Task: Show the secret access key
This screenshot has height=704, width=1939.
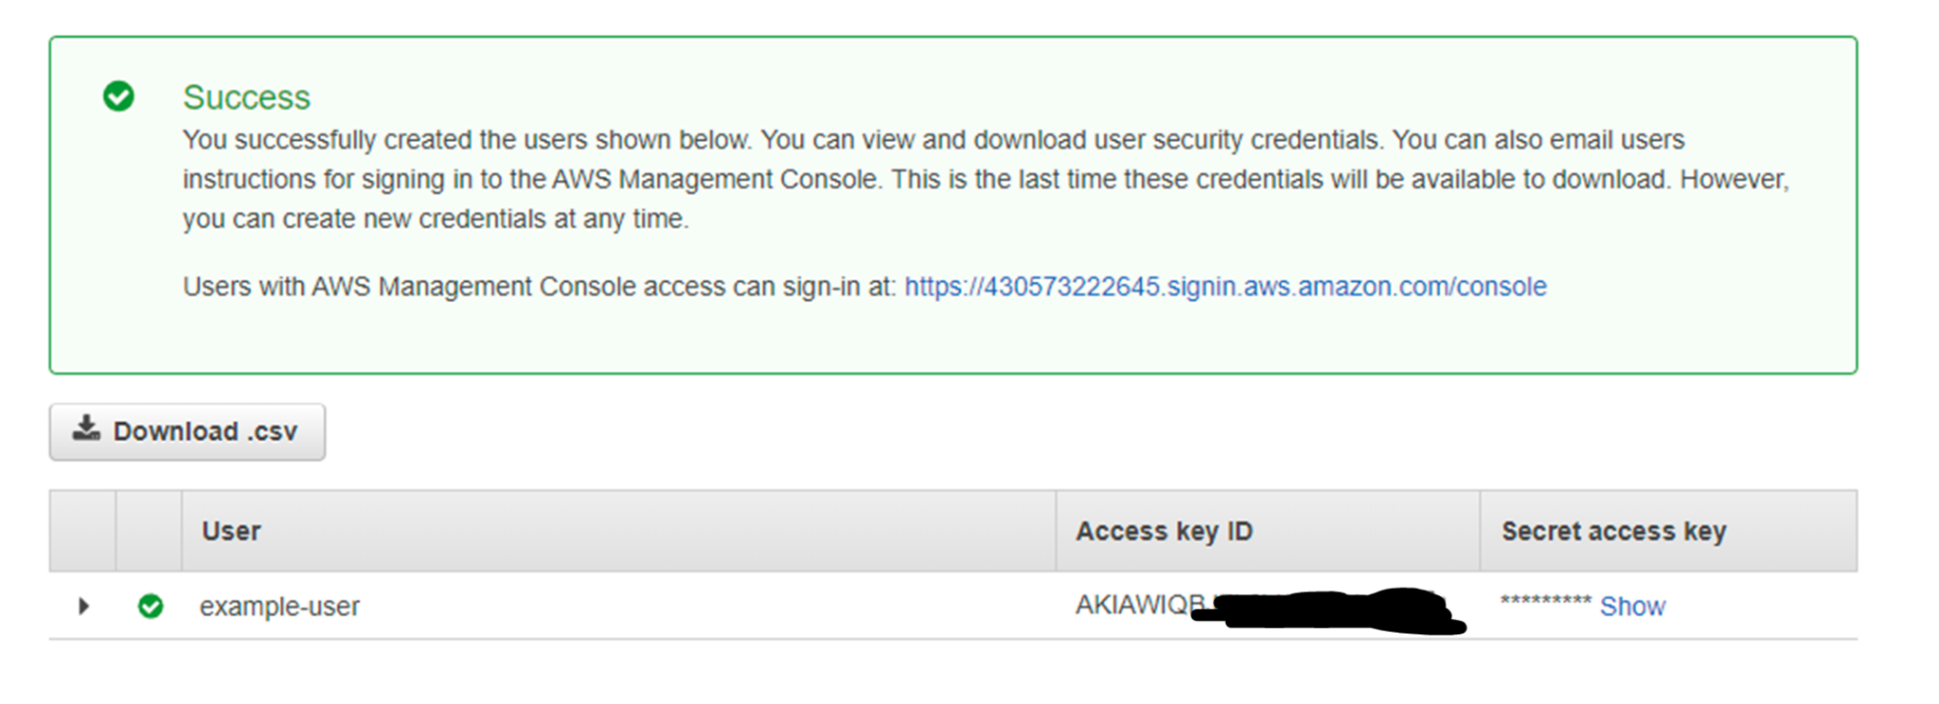Action: click(x=1632, y=607)
